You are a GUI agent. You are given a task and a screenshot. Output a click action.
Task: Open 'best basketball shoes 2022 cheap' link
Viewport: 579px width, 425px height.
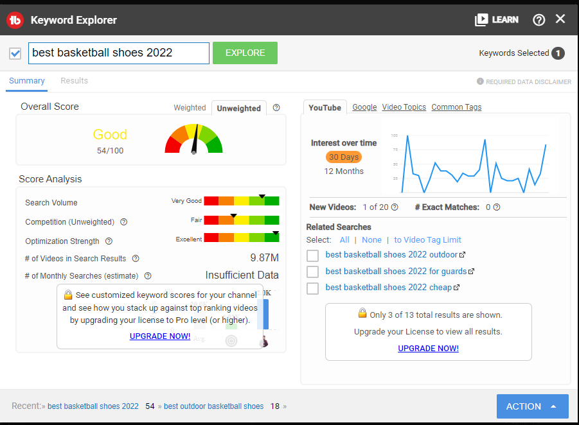point(388,288)
